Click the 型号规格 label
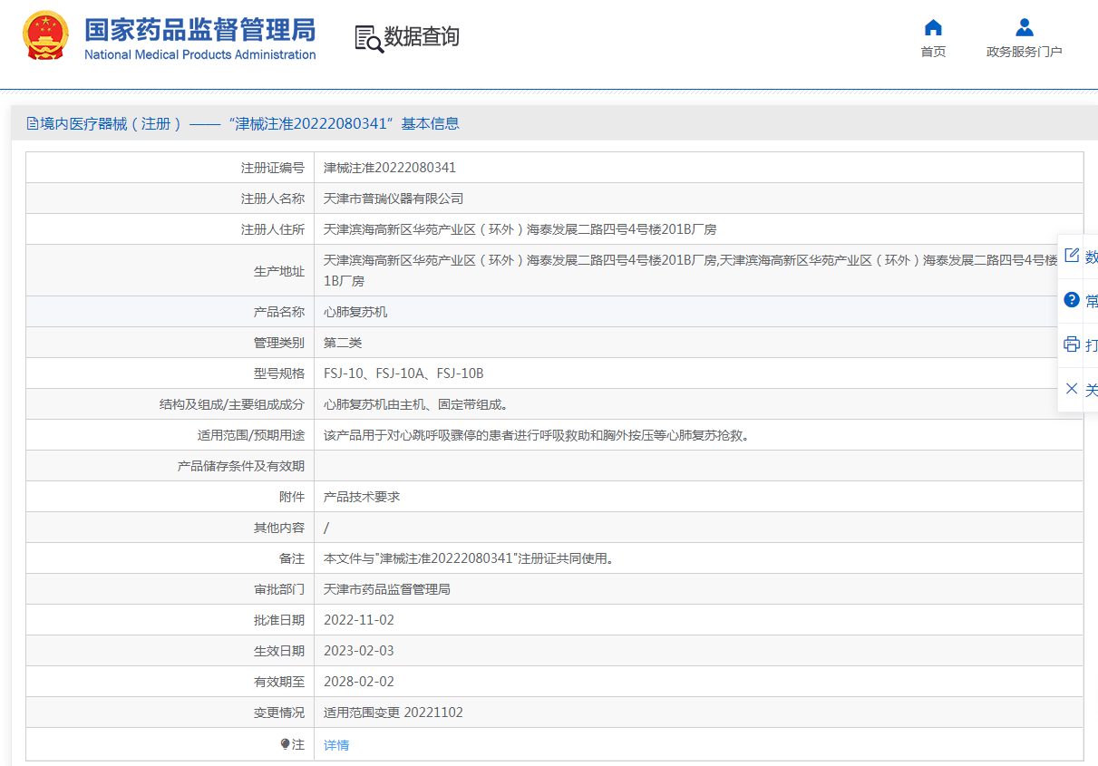This screenshot has width=1098, height=766. point(279,373)
